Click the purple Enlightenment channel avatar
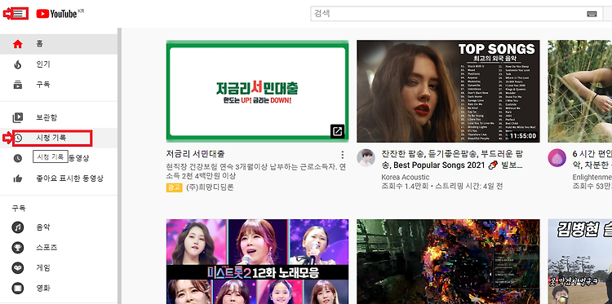 pyautogui.click(x=557, y=158)
